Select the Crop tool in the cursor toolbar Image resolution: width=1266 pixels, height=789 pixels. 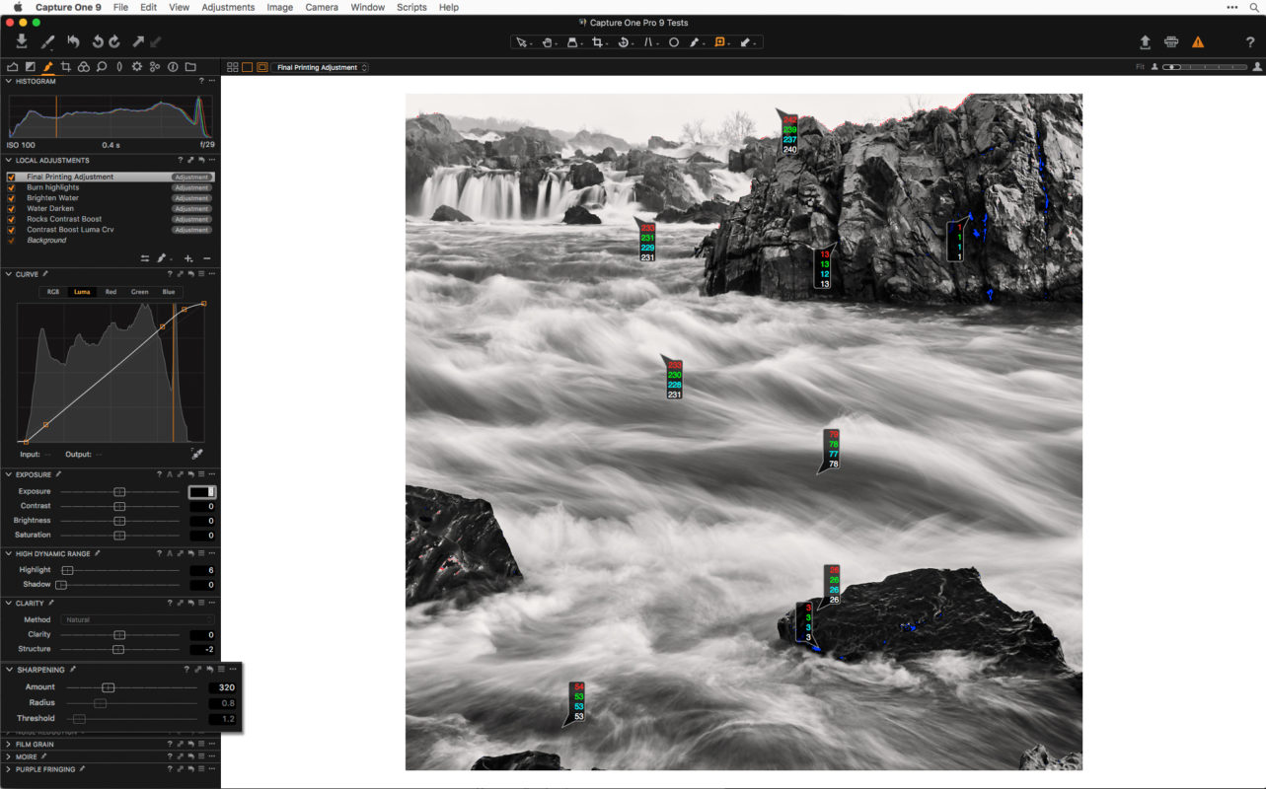pos(597,42)
